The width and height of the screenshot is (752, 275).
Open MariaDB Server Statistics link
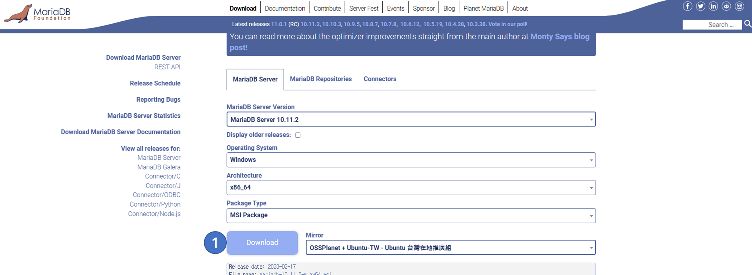click(144, 116)
